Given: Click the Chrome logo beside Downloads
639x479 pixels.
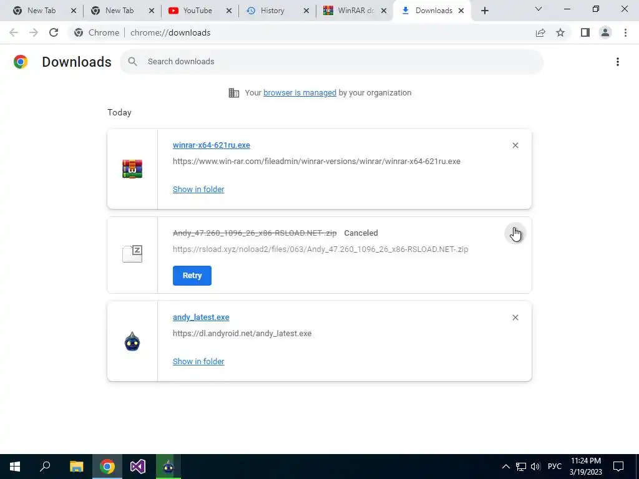Looking at the screenshot, I should [21, 62].
